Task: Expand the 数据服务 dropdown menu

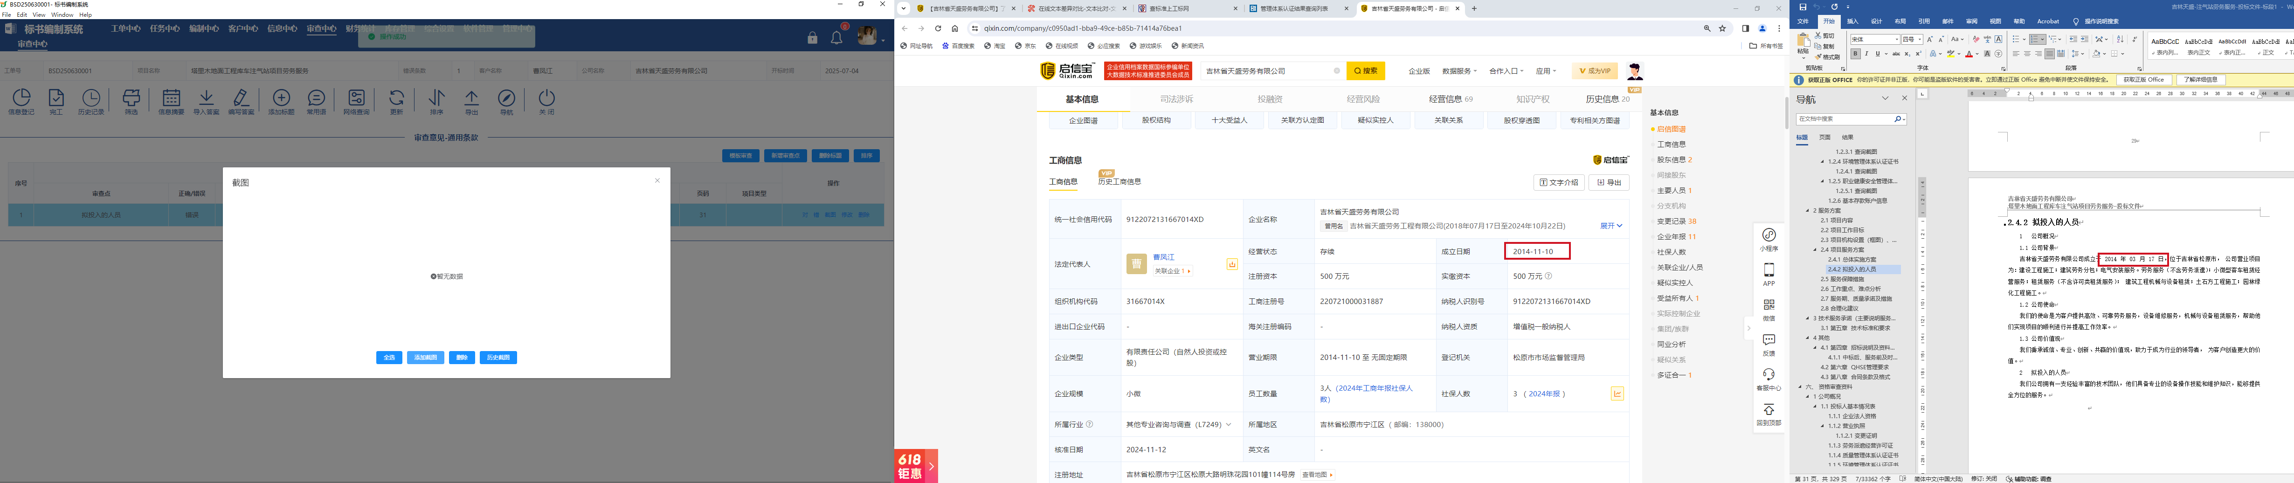Action: [1458, 71]
